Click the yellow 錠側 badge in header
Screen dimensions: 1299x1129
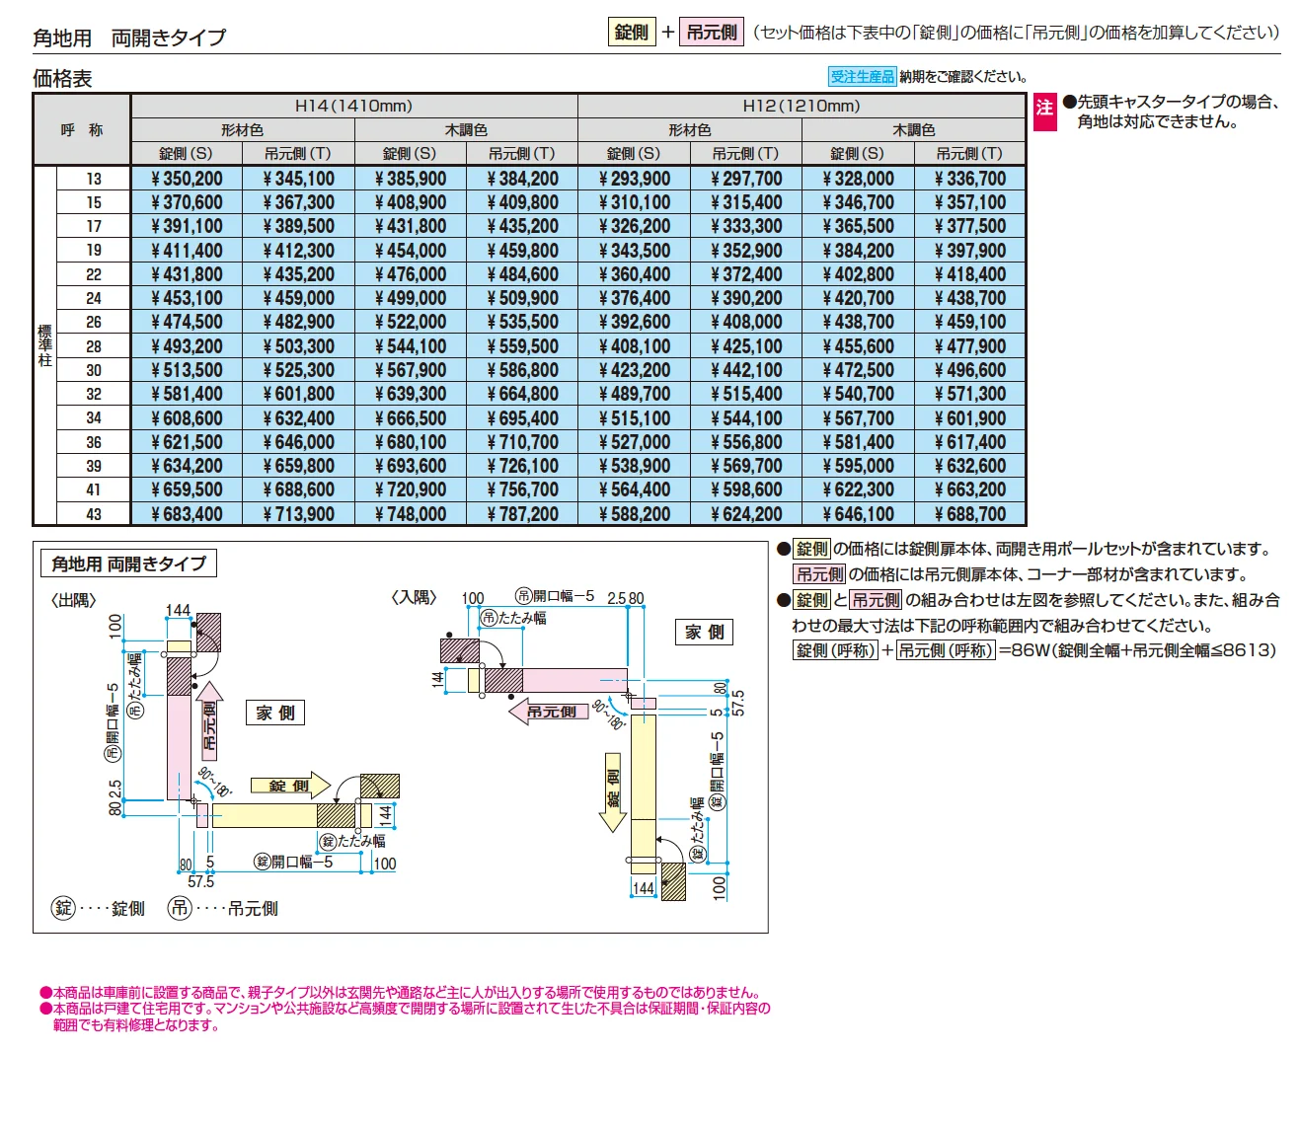(x=632, y=33)
